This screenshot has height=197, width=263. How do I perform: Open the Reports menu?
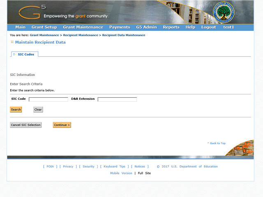tap(171, 27)
